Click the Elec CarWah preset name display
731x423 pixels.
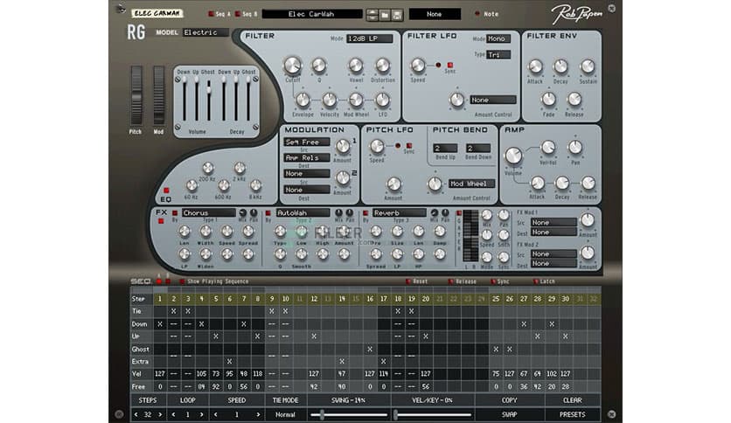pyautogui.click(x=312, y=15)
